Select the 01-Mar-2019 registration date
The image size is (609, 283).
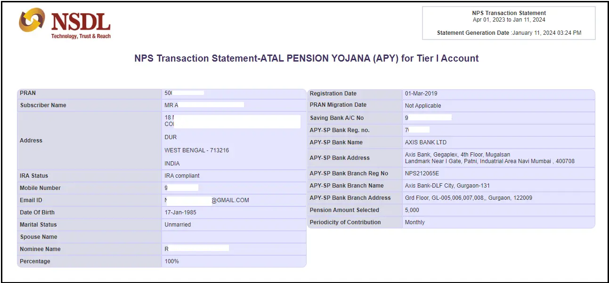click(x=421, y=94)
